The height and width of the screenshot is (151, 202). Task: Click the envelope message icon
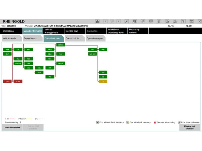pyautogui.click(x=151, y=21)
